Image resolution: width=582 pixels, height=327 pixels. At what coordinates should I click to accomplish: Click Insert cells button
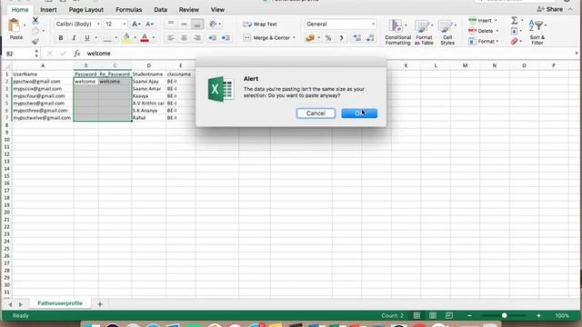482,21
